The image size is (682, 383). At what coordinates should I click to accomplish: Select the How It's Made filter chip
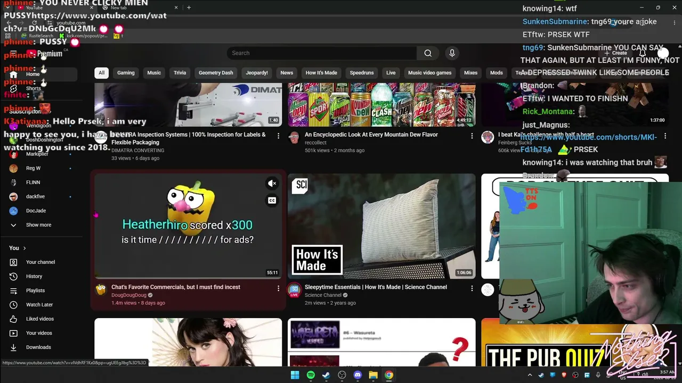click(x=321, y=73)
